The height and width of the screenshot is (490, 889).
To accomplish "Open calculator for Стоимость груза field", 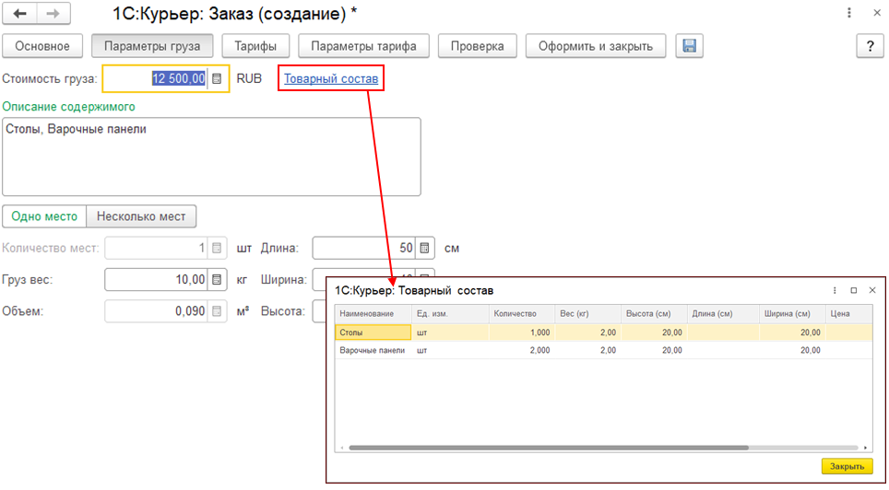I will point(217,78).
